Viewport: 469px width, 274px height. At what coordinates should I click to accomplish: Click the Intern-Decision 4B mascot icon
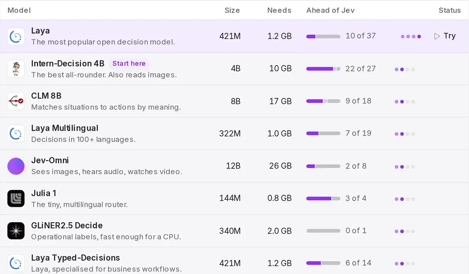pyautogui.click(x=16, y=69)
